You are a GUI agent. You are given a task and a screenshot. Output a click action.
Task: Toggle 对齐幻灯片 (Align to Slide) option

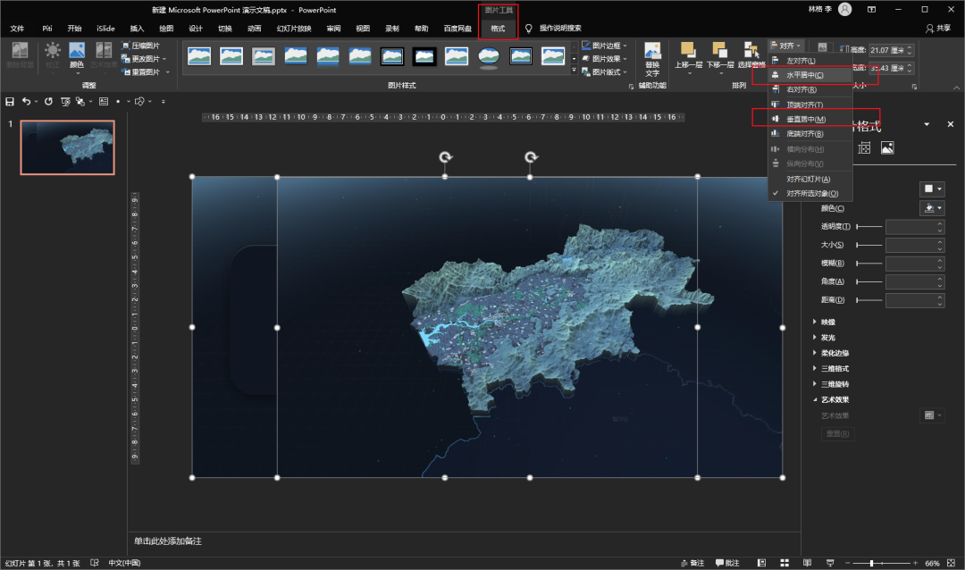click(808, 180)
